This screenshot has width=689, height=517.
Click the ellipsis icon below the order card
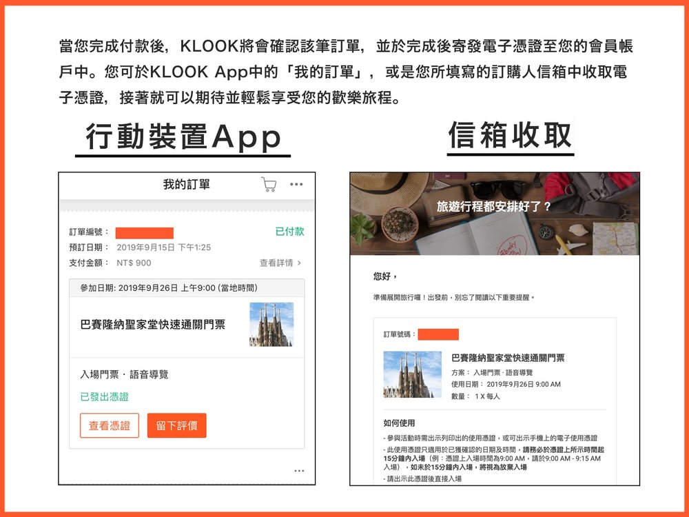(298, 470)
